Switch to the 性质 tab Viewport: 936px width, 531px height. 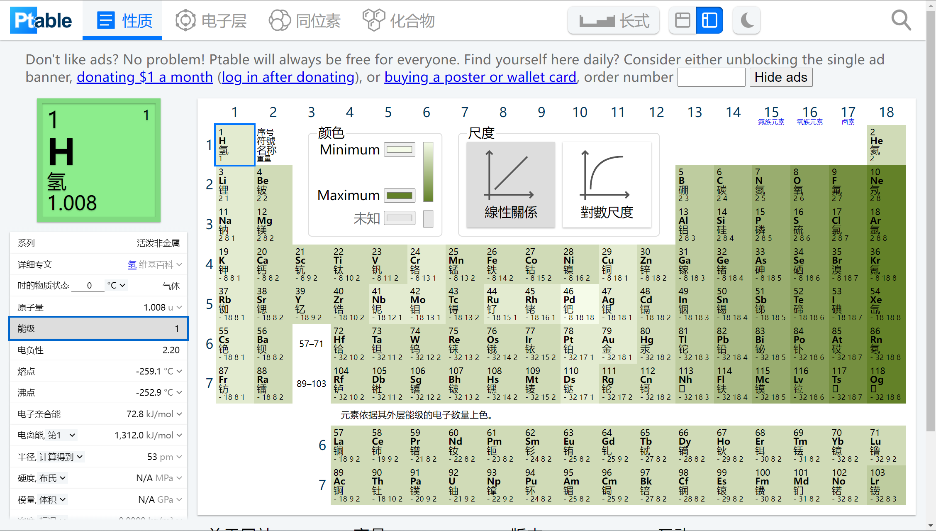(x=122, y=20)
